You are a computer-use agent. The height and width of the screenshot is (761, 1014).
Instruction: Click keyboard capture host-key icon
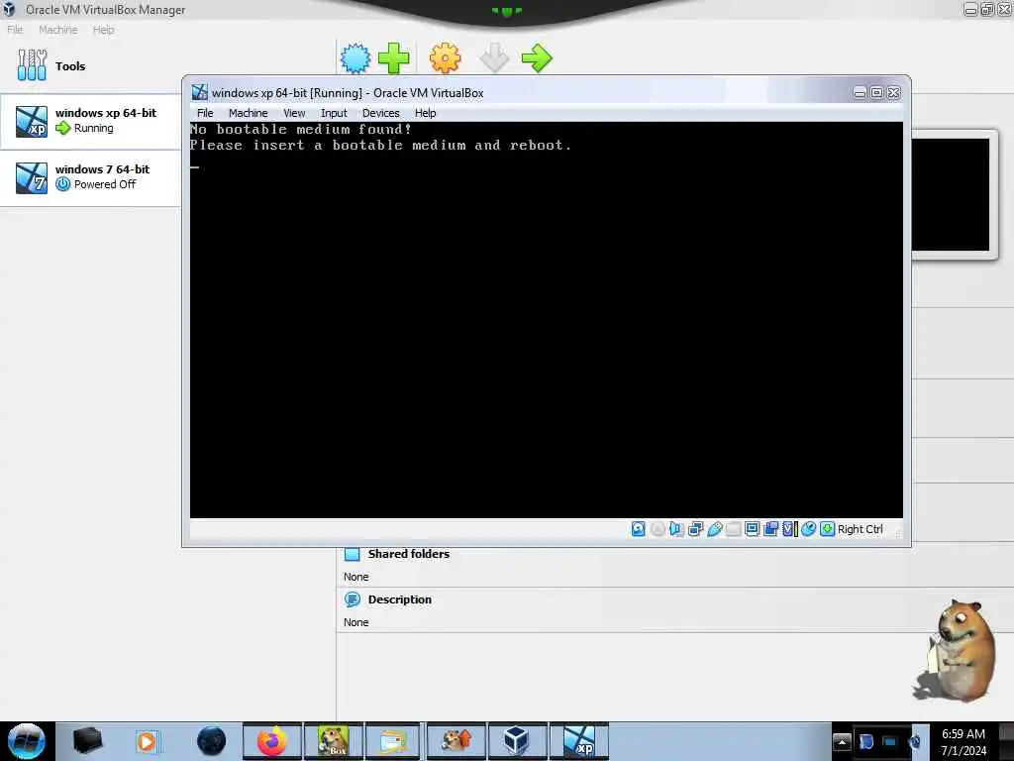coord(827,529)
